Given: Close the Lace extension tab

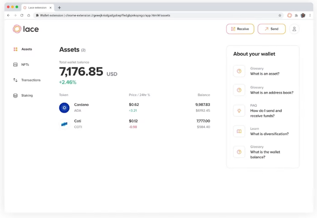Looking at the screenshot, I should tap(51, 8).
